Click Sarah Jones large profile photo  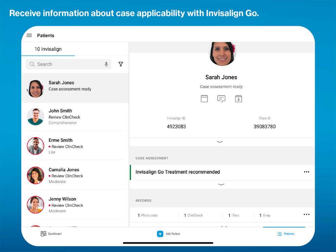[x=222, y=53]
